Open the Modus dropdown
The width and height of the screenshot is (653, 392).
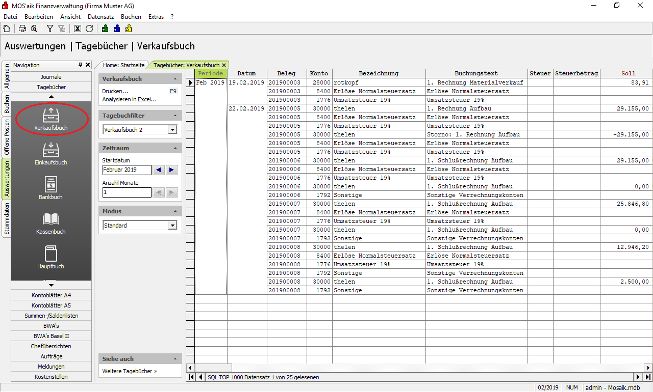pos(172,226)
